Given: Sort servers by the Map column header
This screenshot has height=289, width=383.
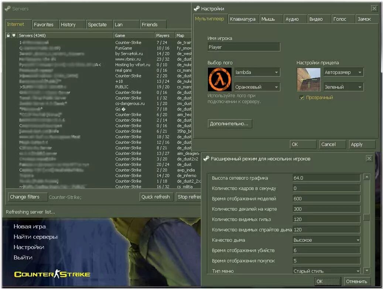Looking at the screenshot, I should pyautogui.click(x=183, y=35).
